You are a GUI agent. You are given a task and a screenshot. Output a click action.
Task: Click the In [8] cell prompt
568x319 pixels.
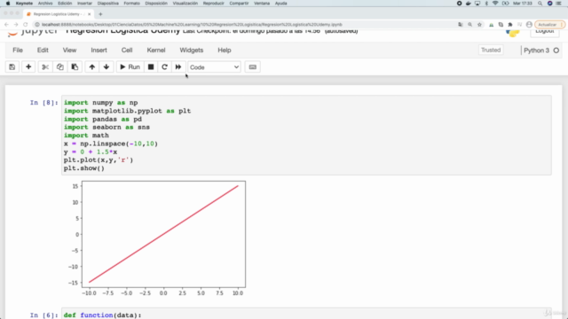(x=43, y=103)
